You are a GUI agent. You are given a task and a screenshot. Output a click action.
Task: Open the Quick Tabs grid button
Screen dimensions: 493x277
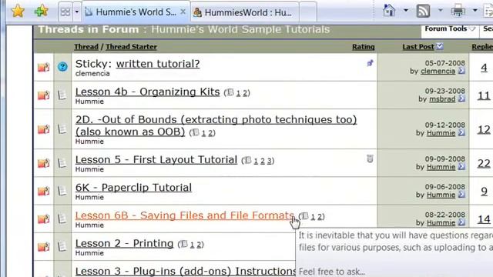pos(65,12)
